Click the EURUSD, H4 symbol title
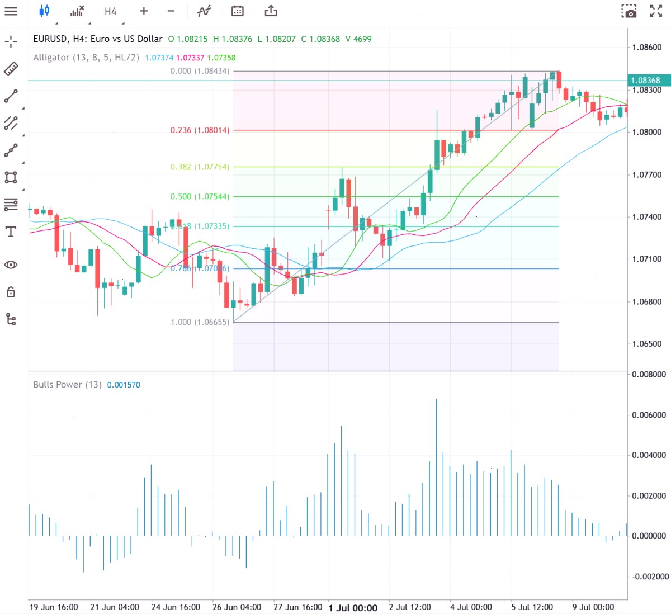The image size is (671, 614). [98, 39]
